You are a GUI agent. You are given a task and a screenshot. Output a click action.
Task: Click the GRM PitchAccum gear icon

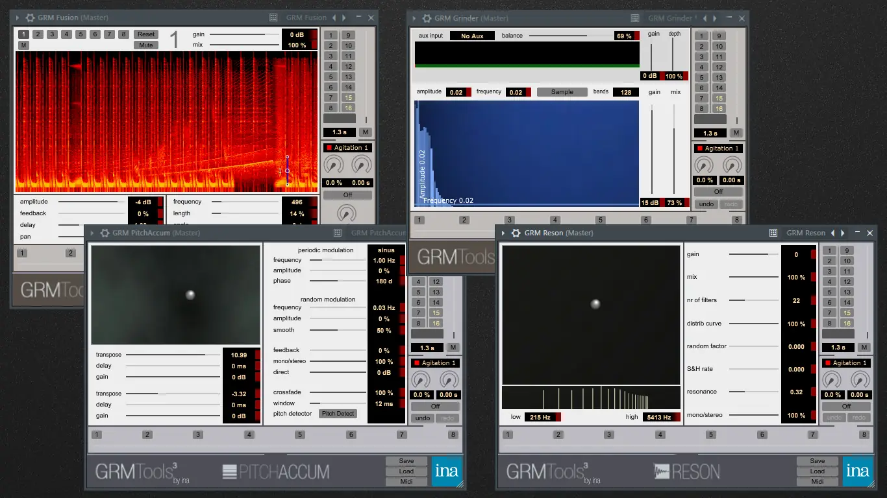(x=105, y=233)
